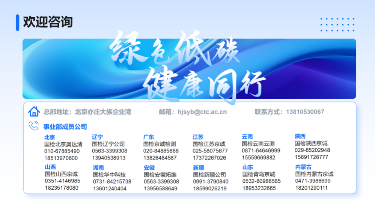Click the 绿色低碳 健康同行 banner image
This screenshot has height=211, width=375.
(x=189, y=69)
